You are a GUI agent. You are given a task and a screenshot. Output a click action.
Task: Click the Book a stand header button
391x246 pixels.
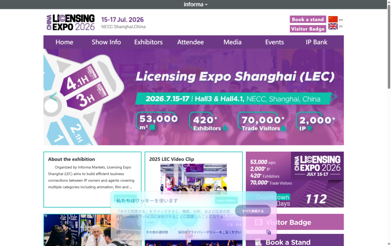tap(307, 19)
